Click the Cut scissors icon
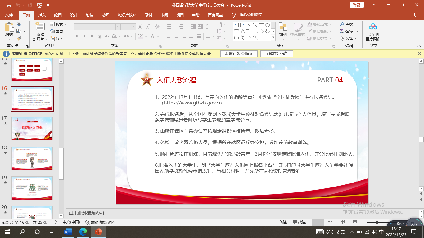424x238 pixels. point(19,24)
